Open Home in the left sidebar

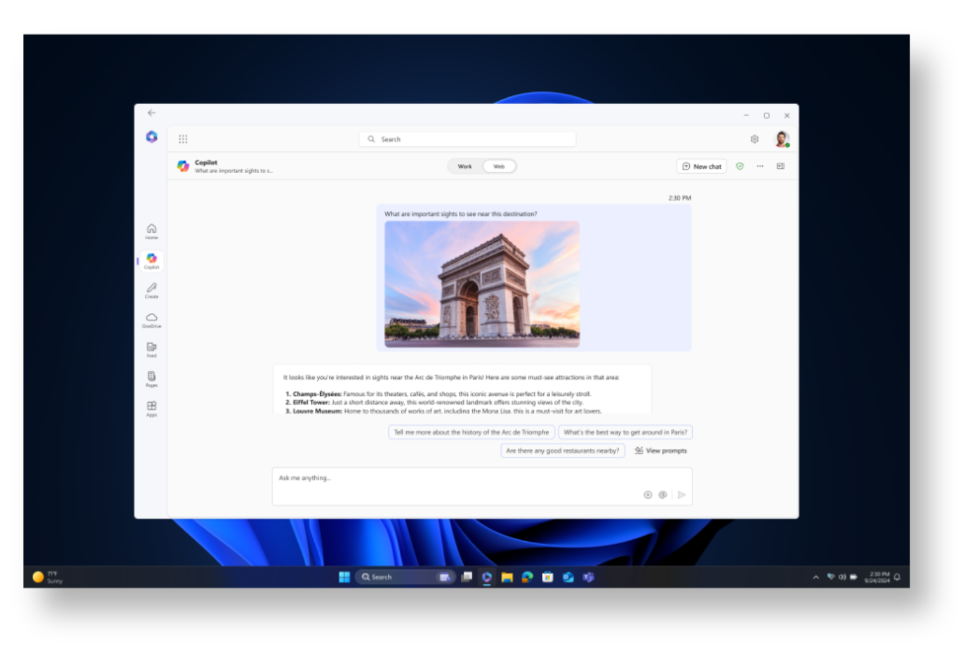click(151, 231)
